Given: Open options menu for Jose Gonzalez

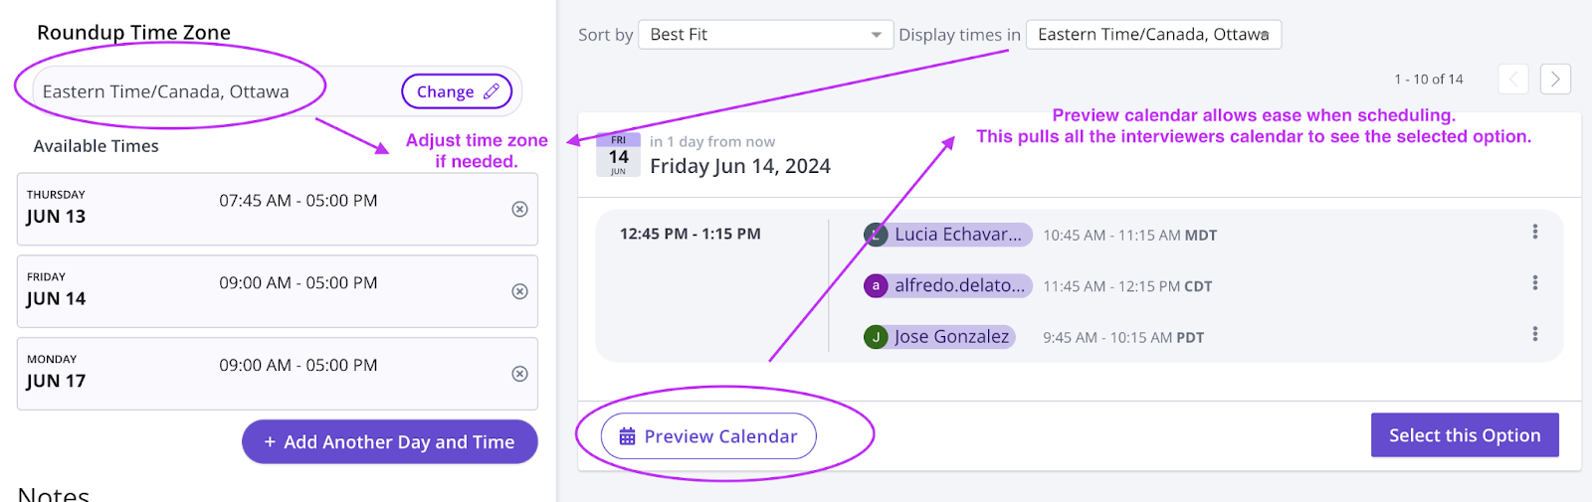Looking at the screenshot, I should coord(1535,334).
